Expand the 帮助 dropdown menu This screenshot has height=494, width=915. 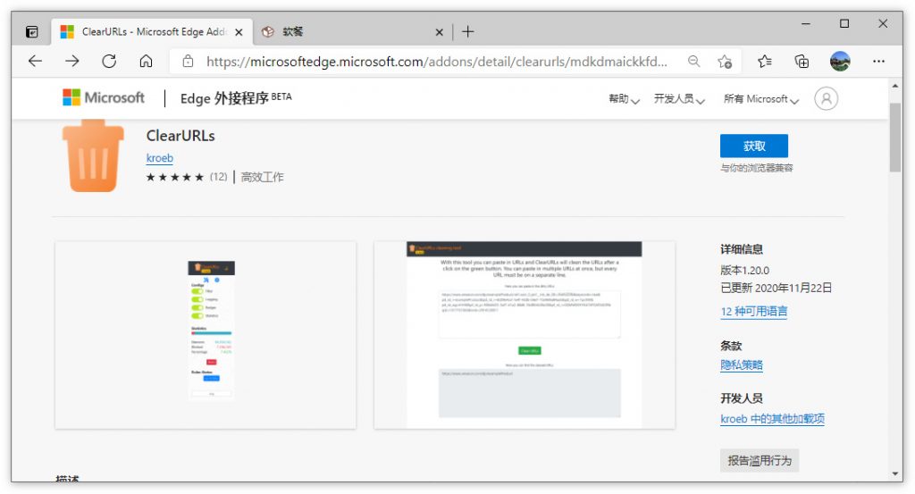[x=624, y=99]
